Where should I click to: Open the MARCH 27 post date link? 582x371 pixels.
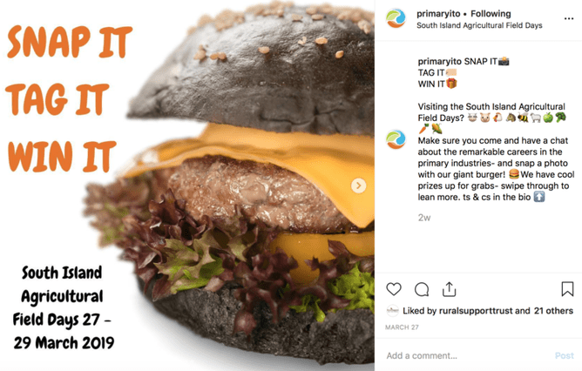click(x=402, y=327)
